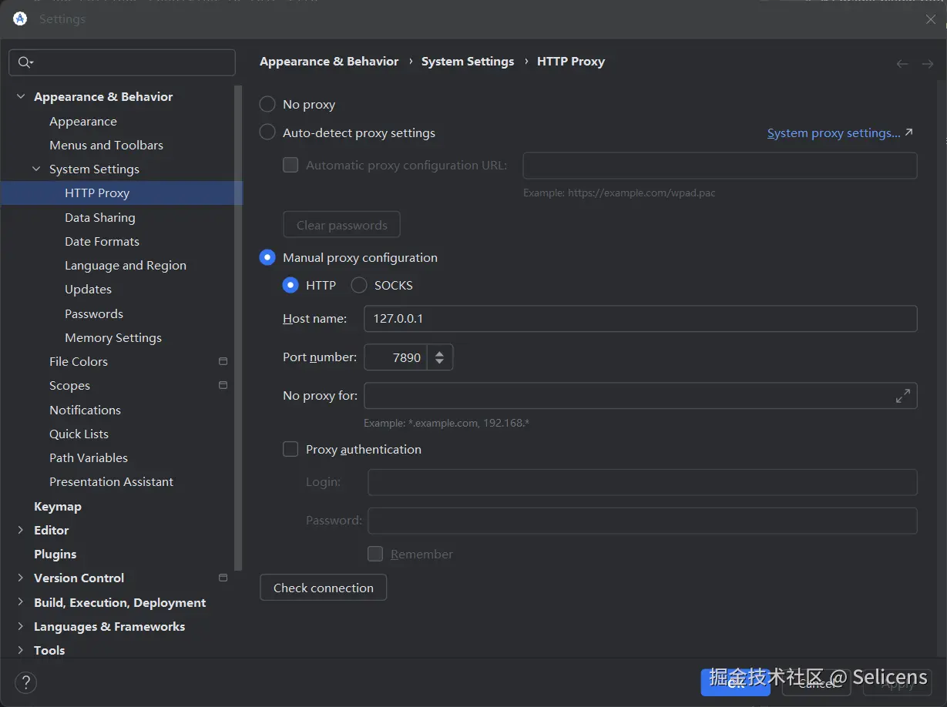The width and height of the screenshot is (947, 707).
Task: Click the search magnifier icon in settings
Action: [25, 62]
